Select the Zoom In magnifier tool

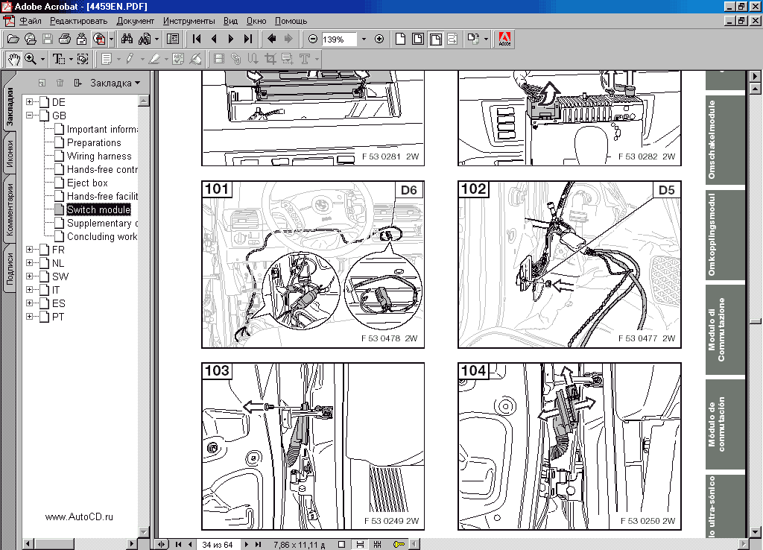31,60
